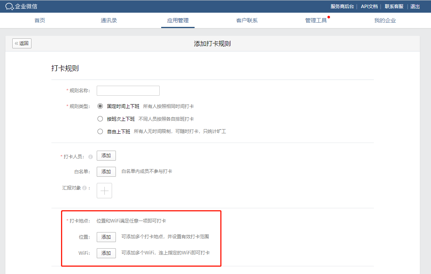Open the 管理工具 tab

pos(316,20)
